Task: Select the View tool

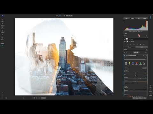Action: [2, 46]
